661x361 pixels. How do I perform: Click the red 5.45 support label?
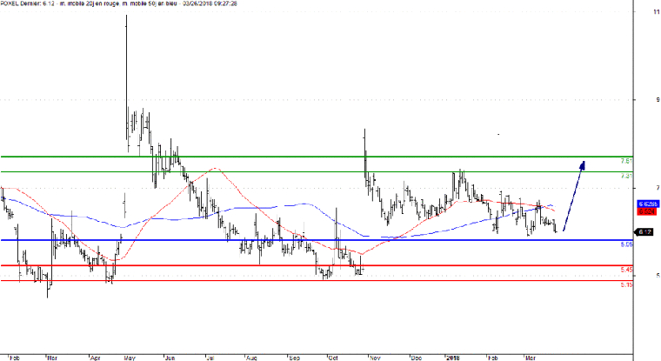tap(627, 270)
